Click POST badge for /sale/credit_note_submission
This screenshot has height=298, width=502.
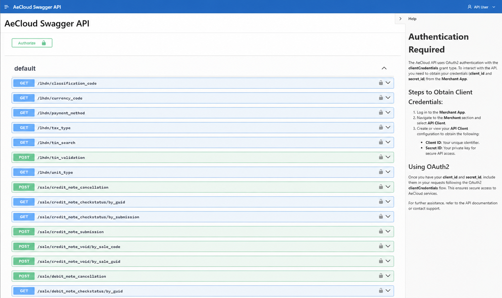[24, 232]
